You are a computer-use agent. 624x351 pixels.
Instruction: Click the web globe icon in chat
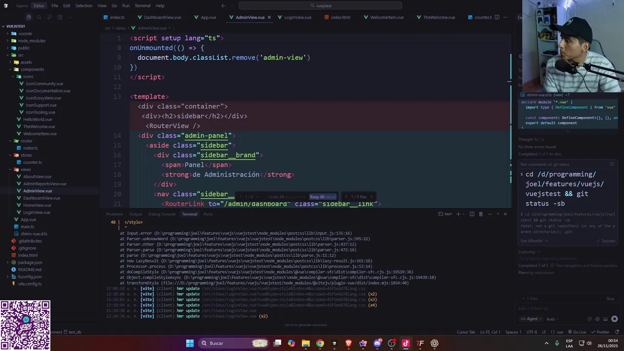597,319
